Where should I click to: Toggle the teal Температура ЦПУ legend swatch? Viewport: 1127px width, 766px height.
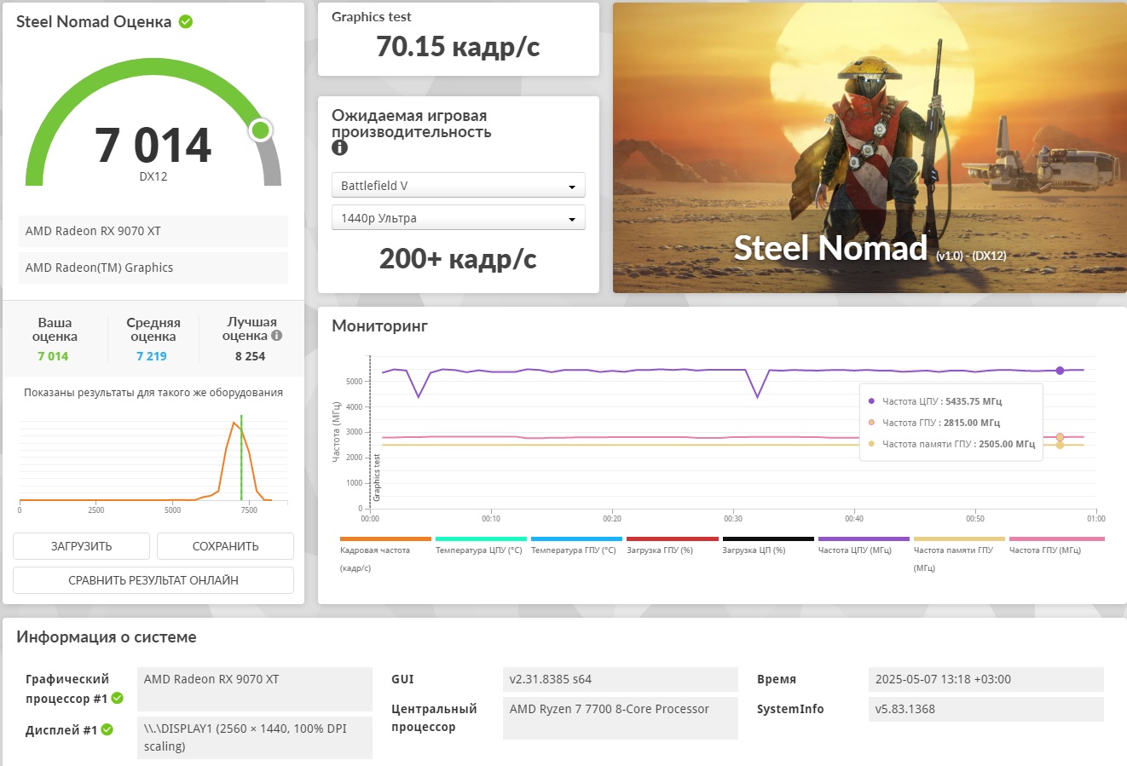coord(481,539)
